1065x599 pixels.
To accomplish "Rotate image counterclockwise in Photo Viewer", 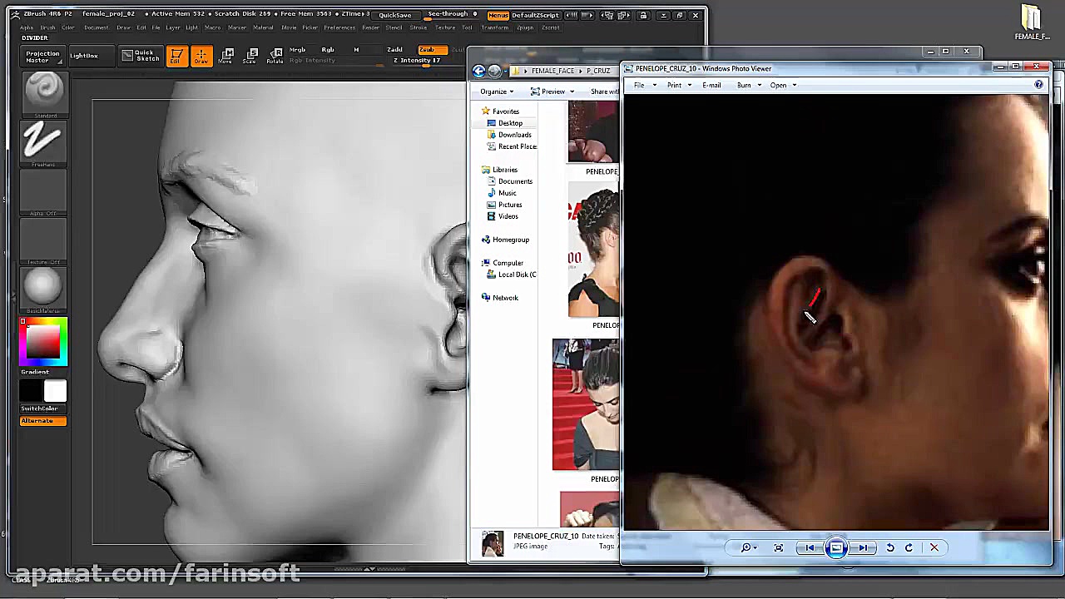I will click(x=890, y=547).
